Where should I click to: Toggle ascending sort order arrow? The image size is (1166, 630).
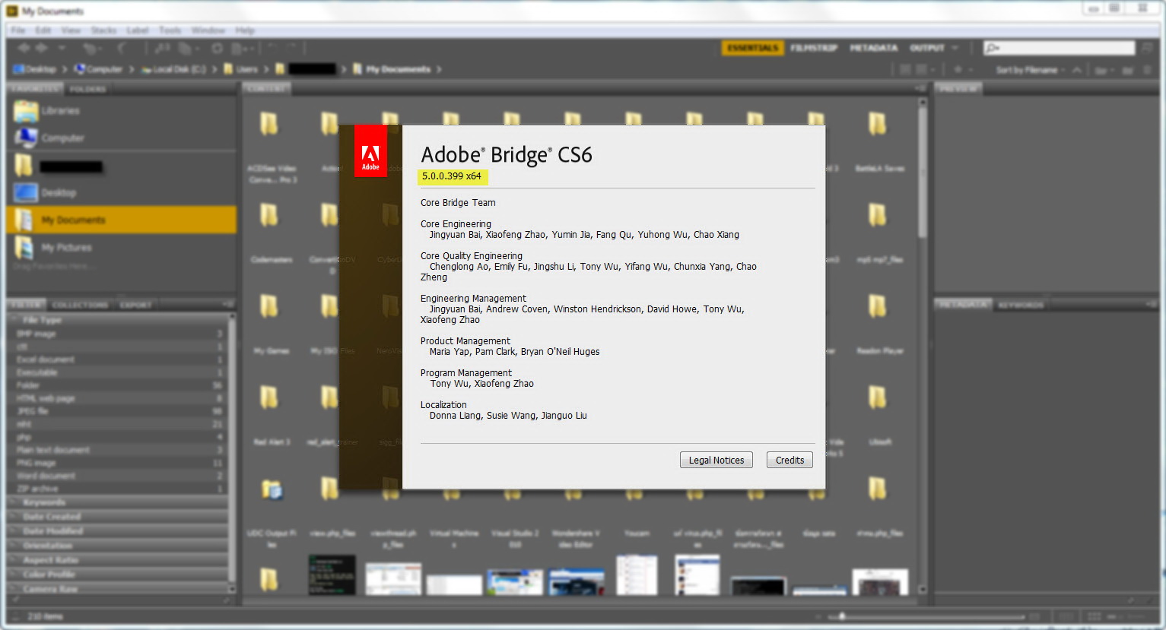(x=1077, y=70)
